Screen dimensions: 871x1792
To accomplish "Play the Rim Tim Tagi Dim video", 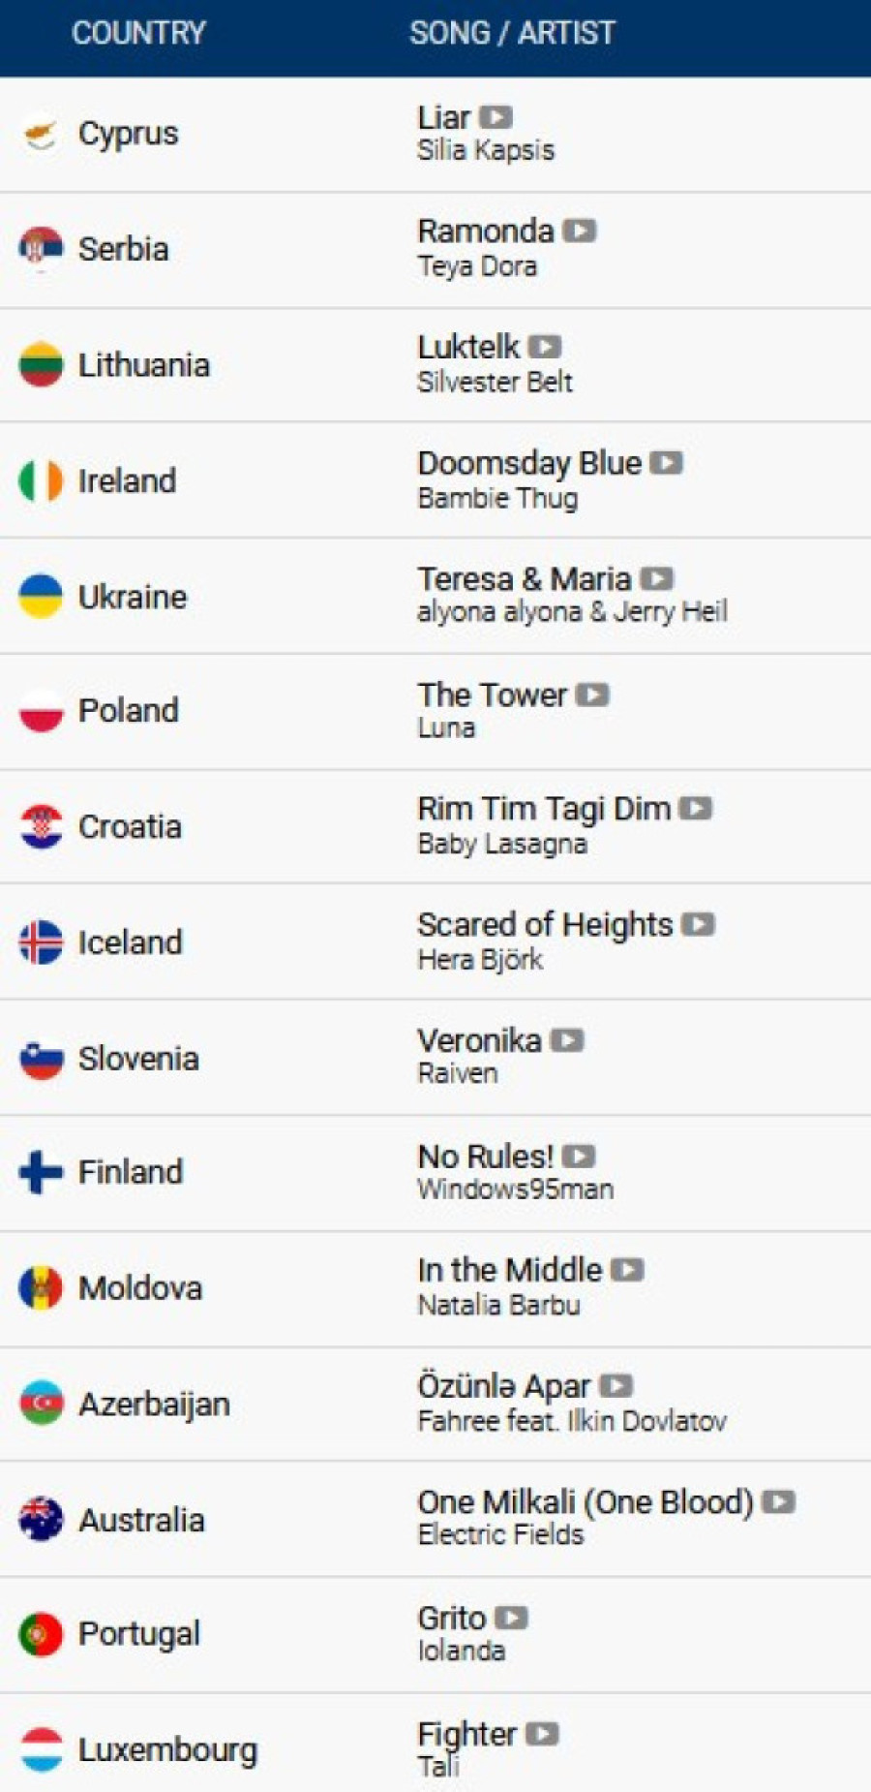I will point(696,809).
